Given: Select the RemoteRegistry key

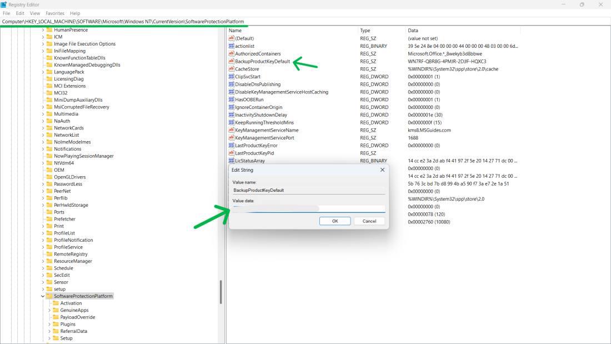Looking at the screenshot, I should pyautogui.click(x=71, y=254).
